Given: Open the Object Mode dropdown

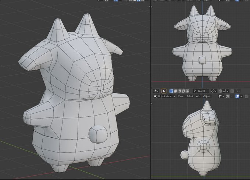Looking at the screenshot, I should coord(164,96).
